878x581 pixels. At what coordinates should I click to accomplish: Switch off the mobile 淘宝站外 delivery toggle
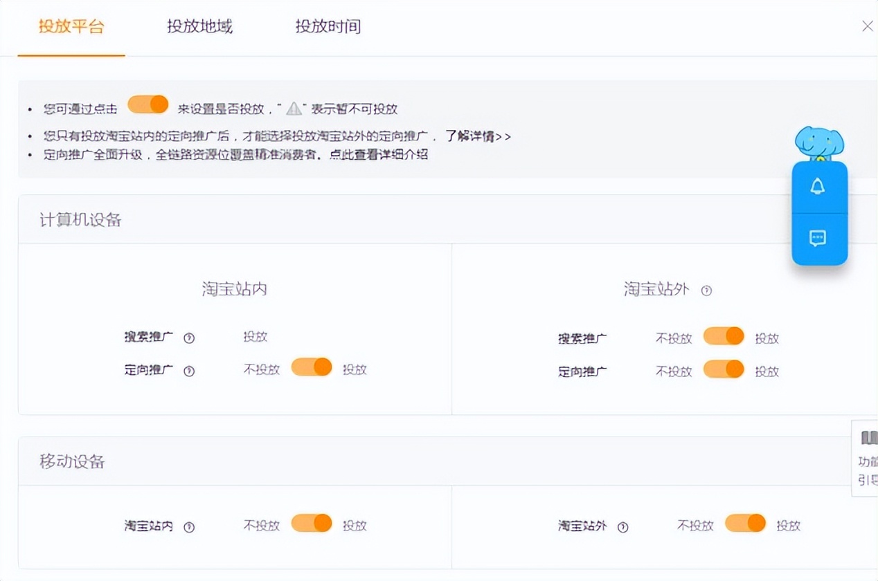pyautogui.click(x=744, y=524)
